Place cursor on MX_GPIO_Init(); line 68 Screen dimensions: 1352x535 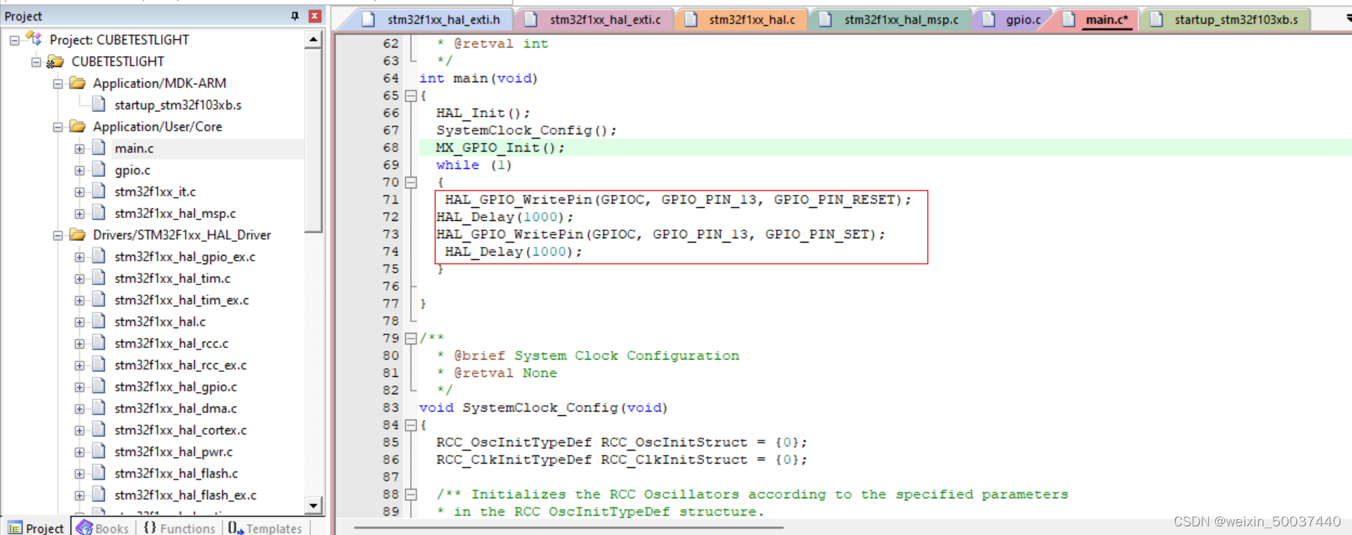point(500,147)
